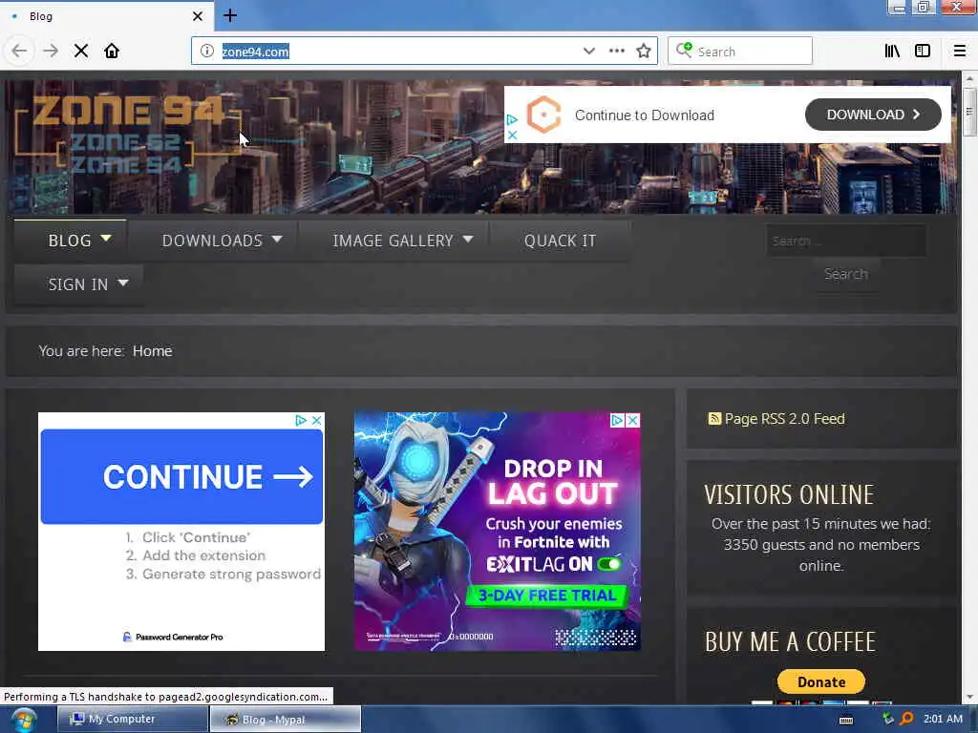Click the network tray icon
Image resolution: width=978 pixels, height=733 pixels.
pyautogui.click(x=888, y=719)
